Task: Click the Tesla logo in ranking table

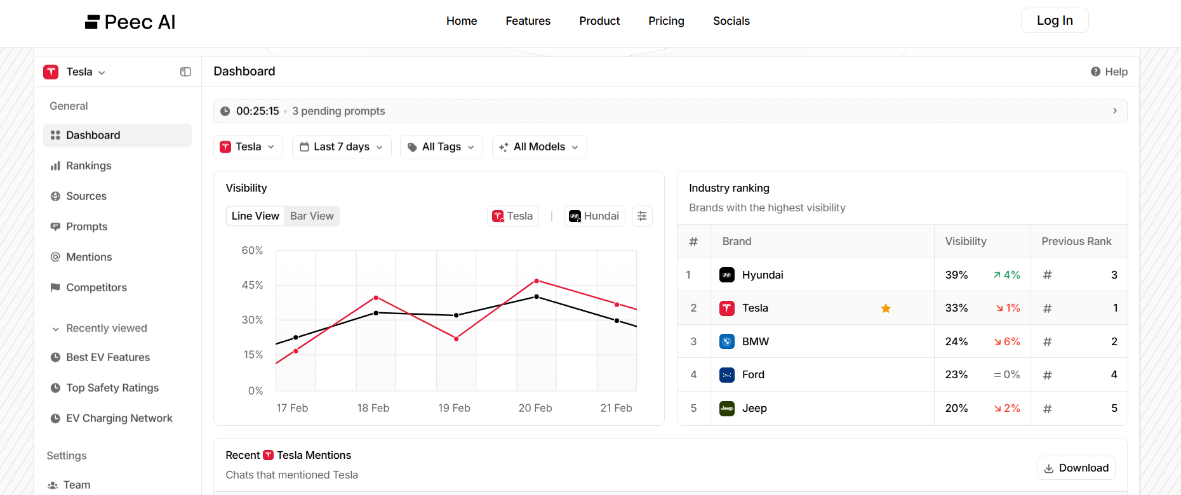Action: point(727,308)
